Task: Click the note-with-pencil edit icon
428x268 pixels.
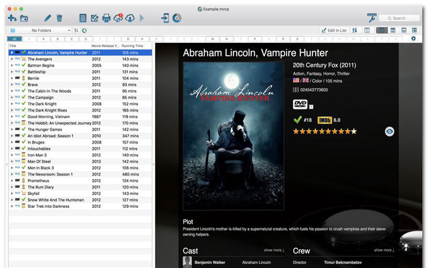Action: click(x=95, y=18)
